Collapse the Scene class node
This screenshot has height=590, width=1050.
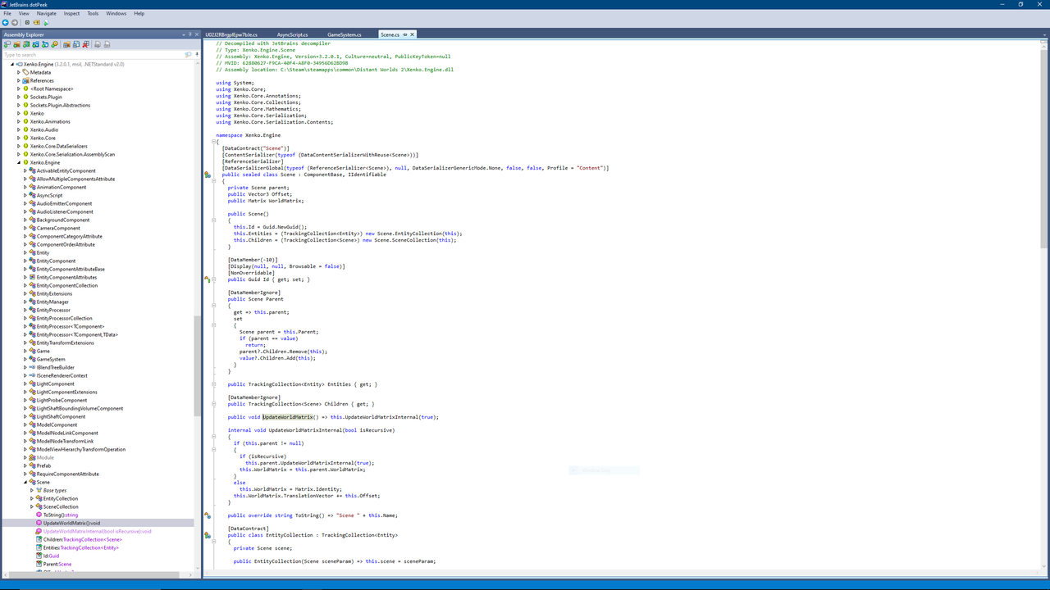pos(25,482)
